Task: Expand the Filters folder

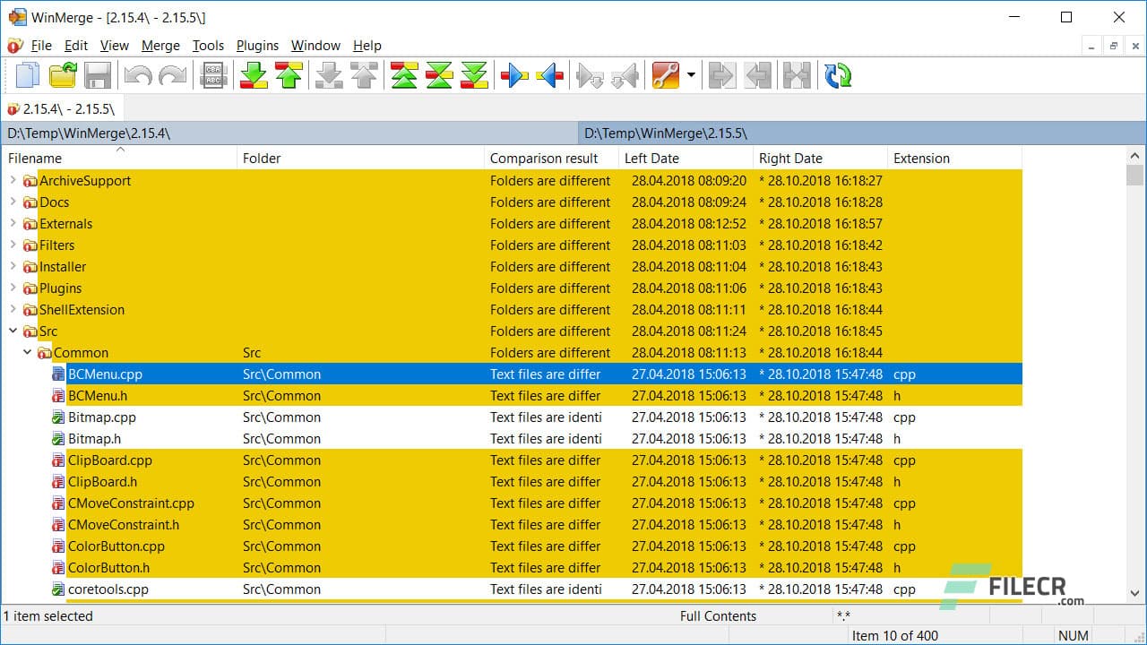Action: [x=13, y=245]
